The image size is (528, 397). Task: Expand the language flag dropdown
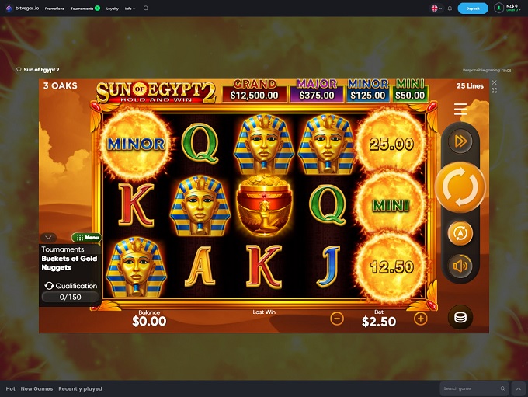pos(436,9)
